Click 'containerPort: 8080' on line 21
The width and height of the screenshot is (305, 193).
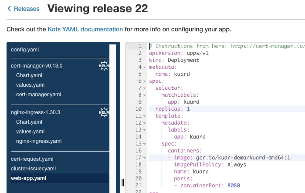coord(210,186)
